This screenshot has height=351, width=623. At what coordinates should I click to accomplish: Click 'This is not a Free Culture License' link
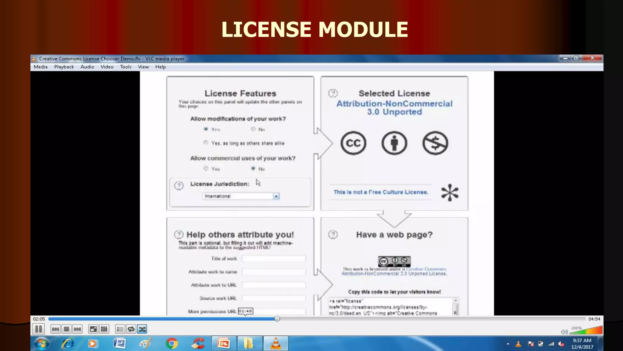(381, 192)
